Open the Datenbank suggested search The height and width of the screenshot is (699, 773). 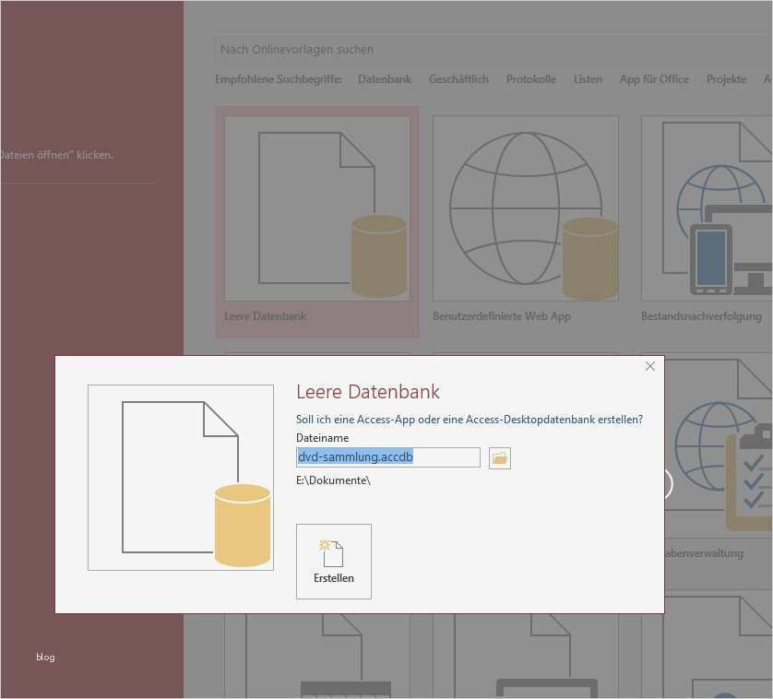385,79
